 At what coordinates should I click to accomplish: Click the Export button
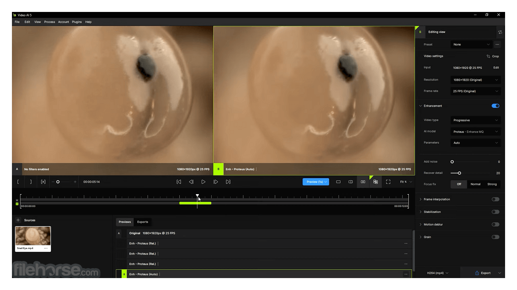click(482, 273)
